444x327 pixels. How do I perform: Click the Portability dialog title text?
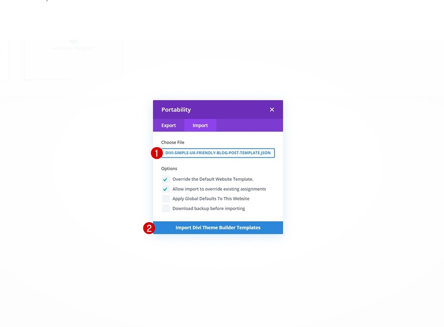coord(176,109)
